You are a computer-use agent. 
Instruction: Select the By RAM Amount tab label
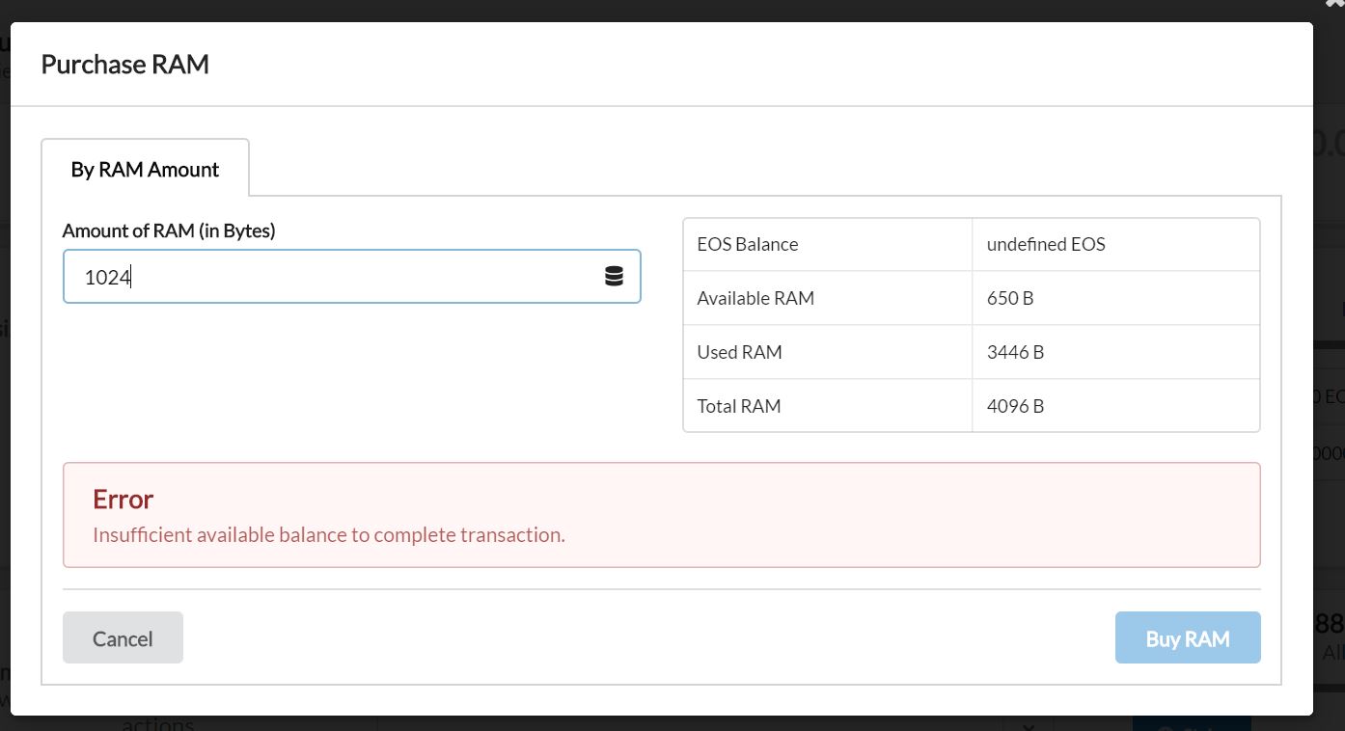[145, 169]
